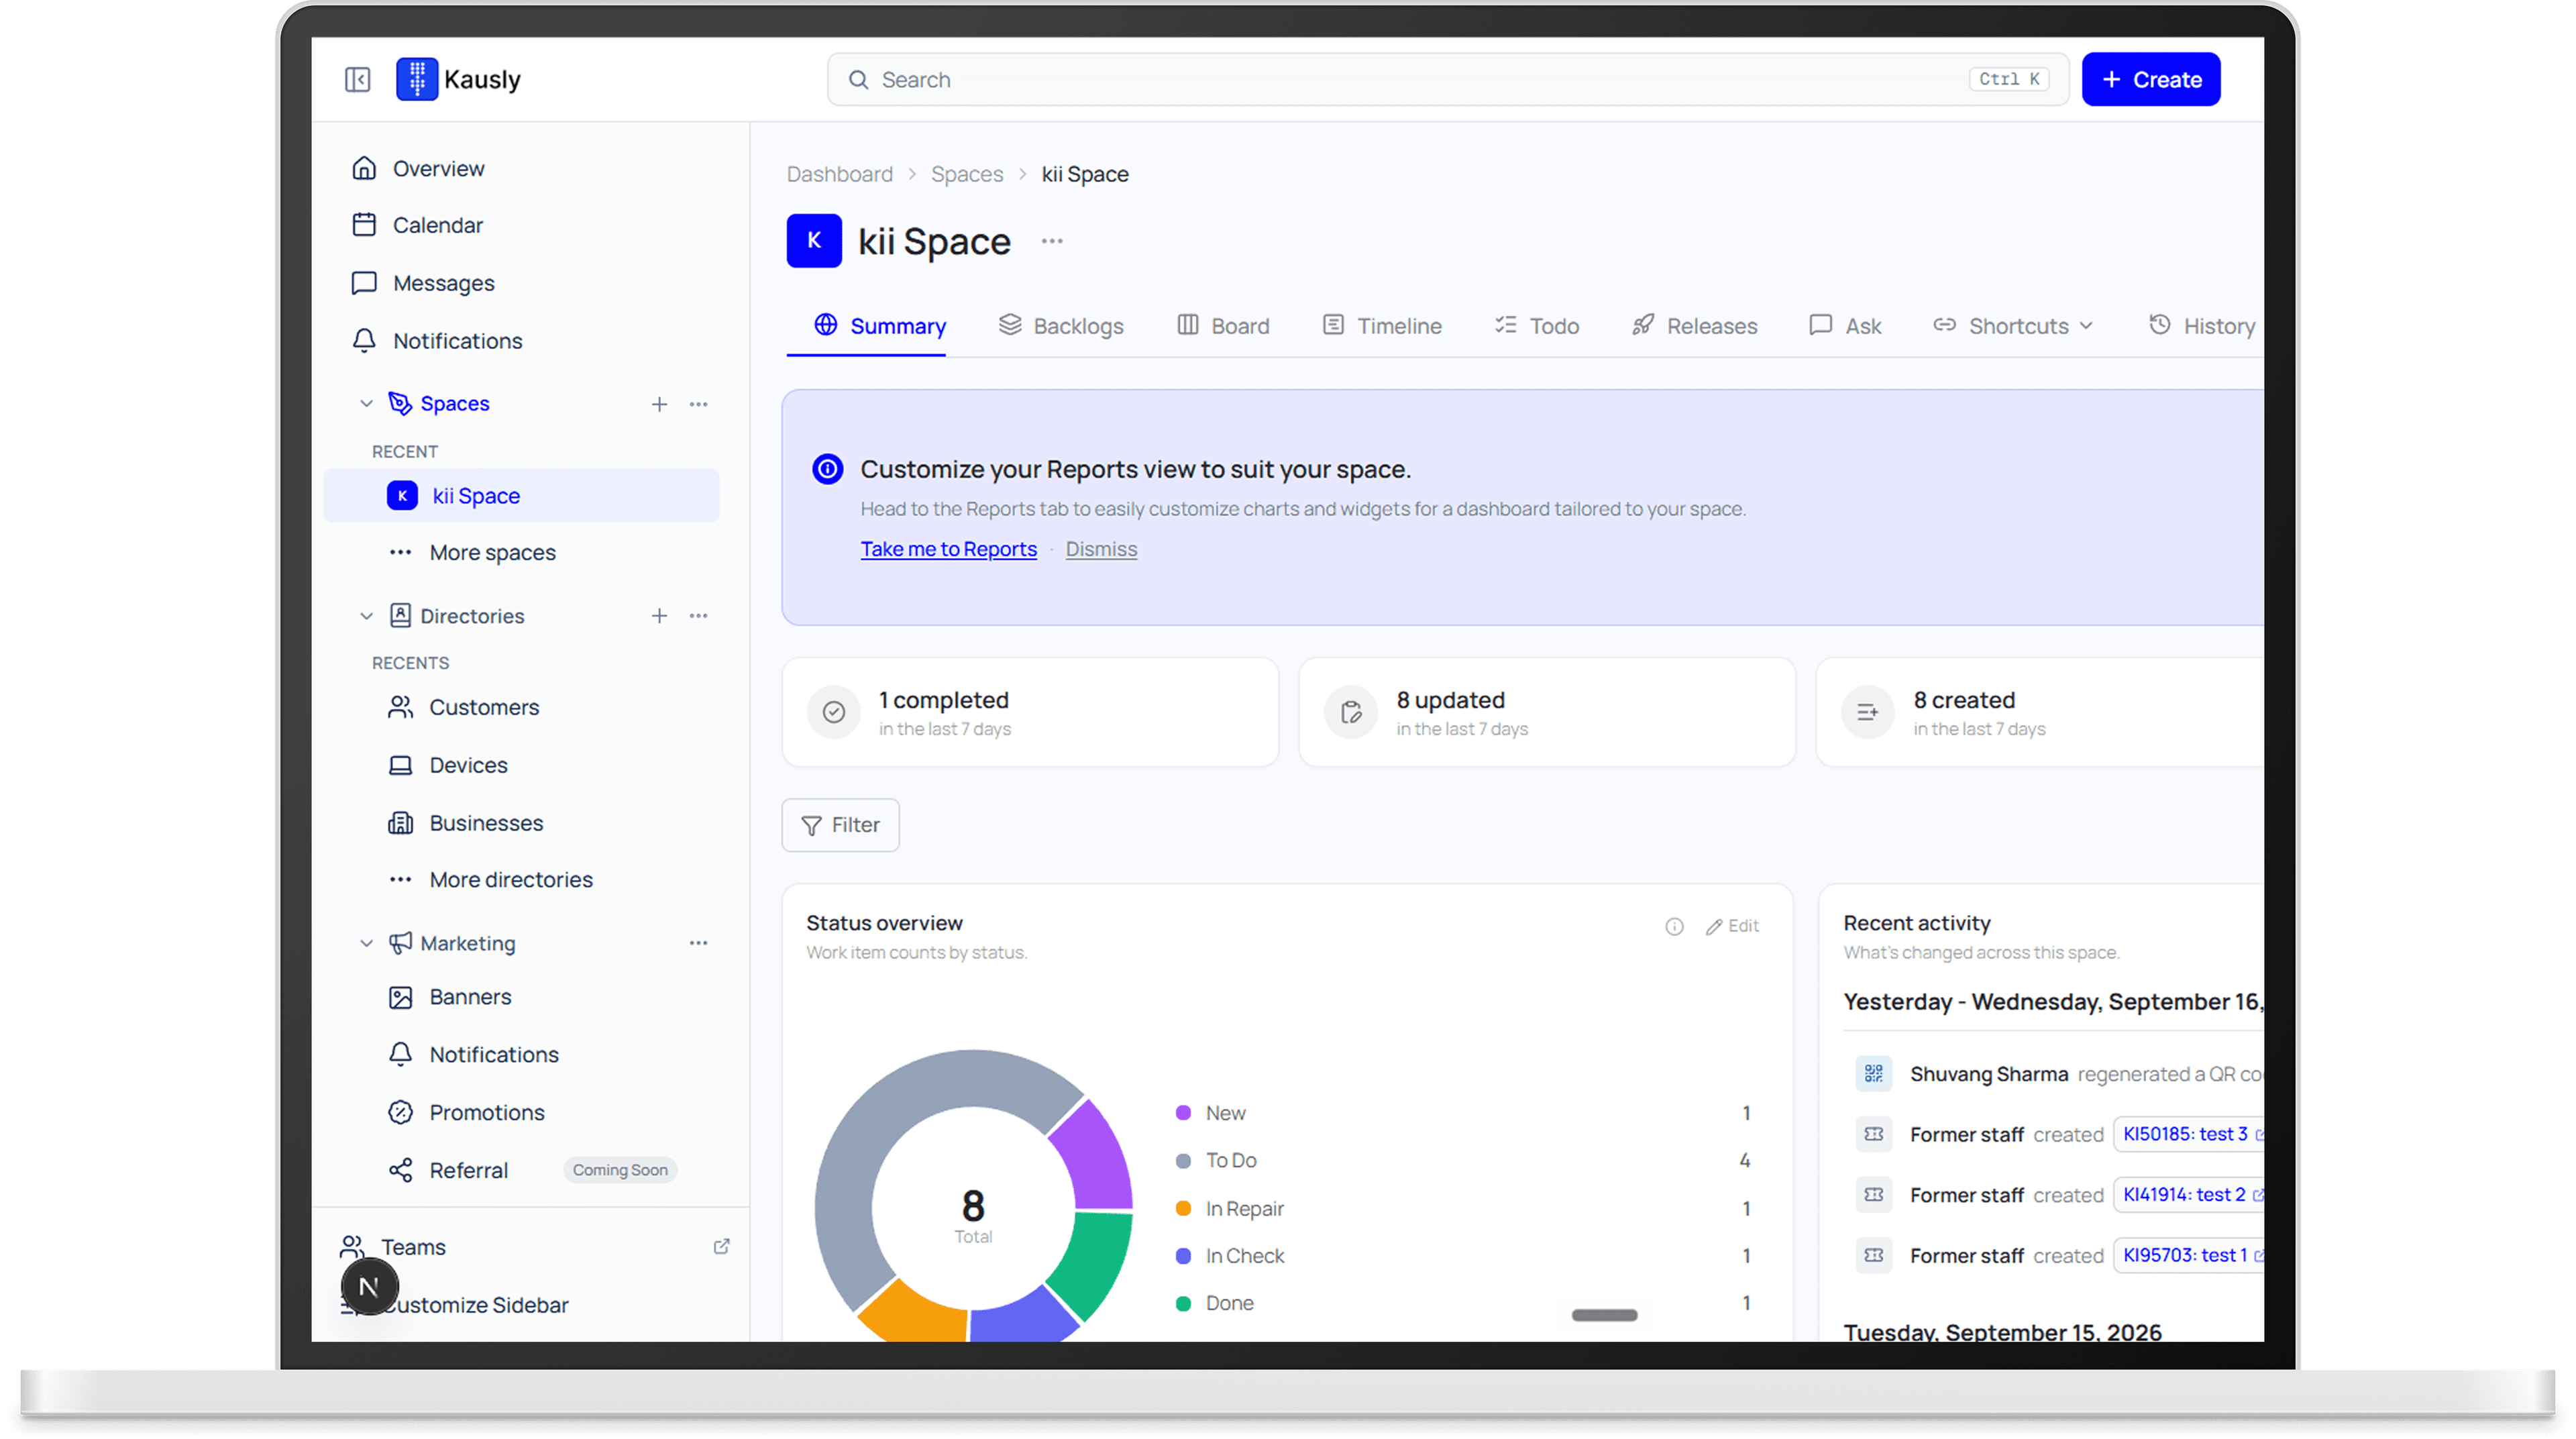Image resolution: width=2576 pixels, height=1439 pixels.
Task: Select the orange In Repair legend dot
Action: click(x=1183, y=1209)
